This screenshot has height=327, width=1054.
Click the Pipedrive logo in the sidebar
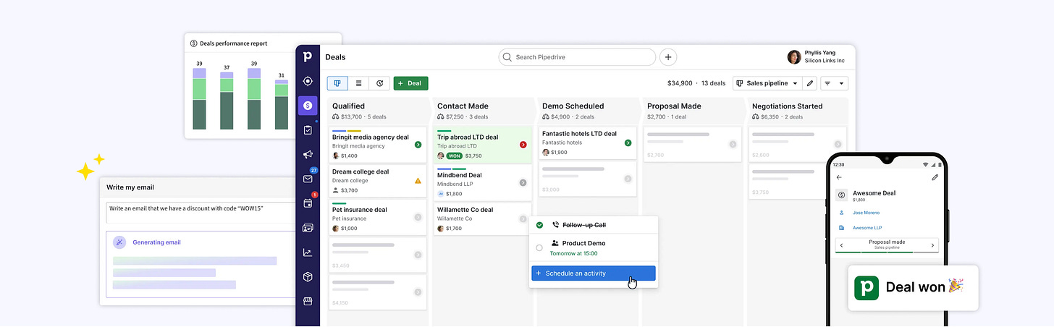[x=308, y=56]
